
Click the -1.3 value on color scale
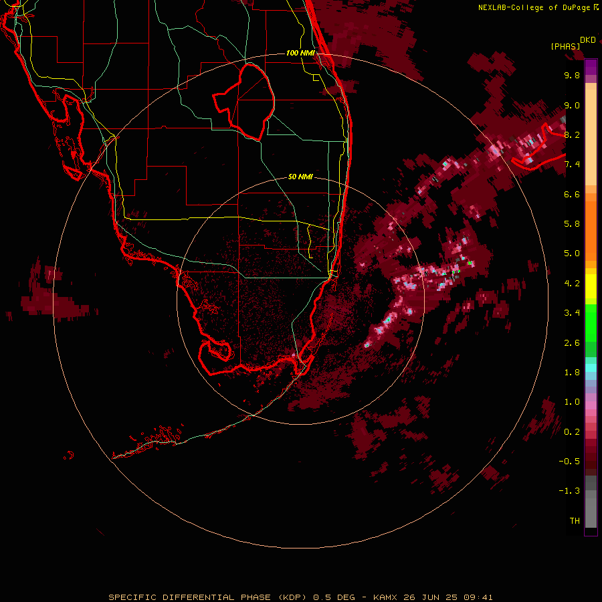pyautogui.click(x=569, y=491)
